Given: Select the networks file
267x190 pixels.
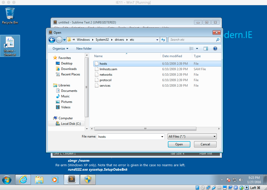Looking at the screenshot, I should pos(157,75).
